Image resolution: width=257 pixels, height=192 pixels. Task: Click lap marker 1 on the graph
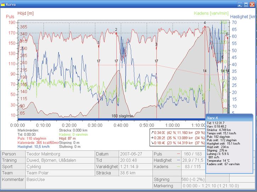click(99, 42)
